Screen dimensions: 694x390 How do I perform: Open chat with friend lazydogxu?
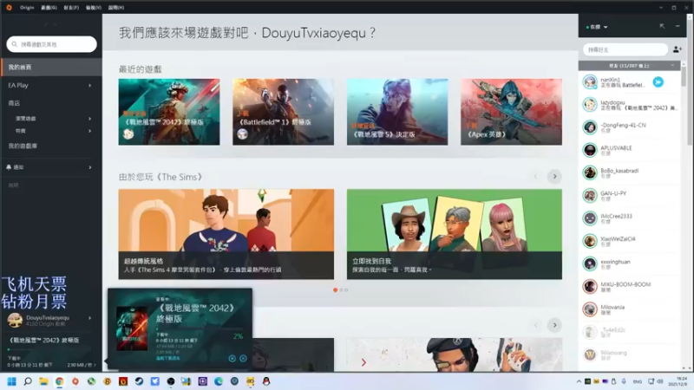pos(630,105)
